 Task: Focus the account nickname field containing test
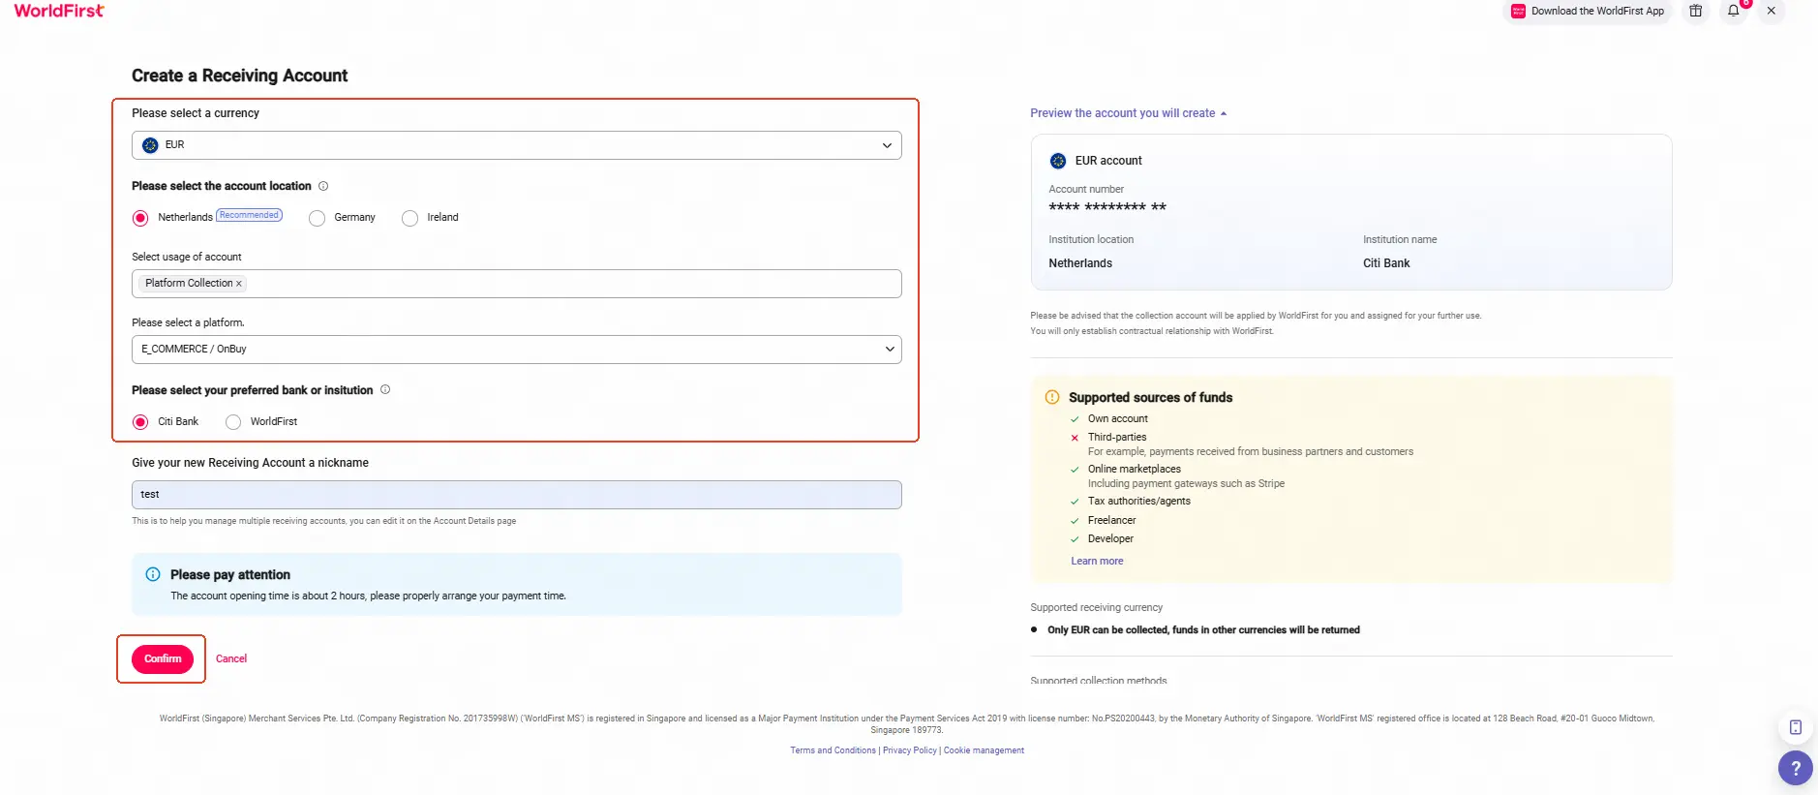[517, 495]
